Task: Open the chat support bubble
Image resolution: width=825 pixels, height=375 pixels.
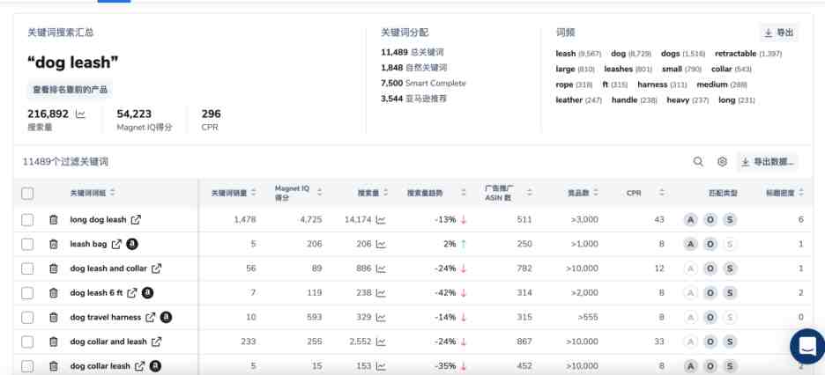Action: coord(807,346)
